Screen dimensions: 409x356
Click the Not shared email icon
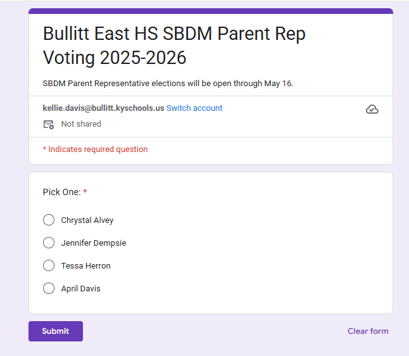(48, 124)
